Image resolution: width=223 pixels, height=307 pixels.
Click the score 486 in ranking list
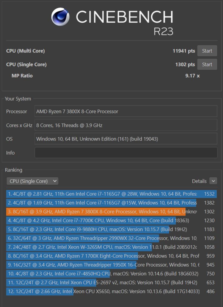pos(211,291)
